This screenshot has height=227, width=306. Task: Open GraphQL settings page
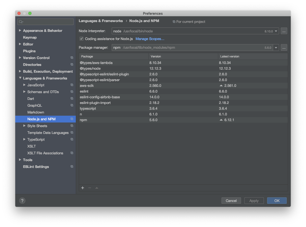(35, 105)
